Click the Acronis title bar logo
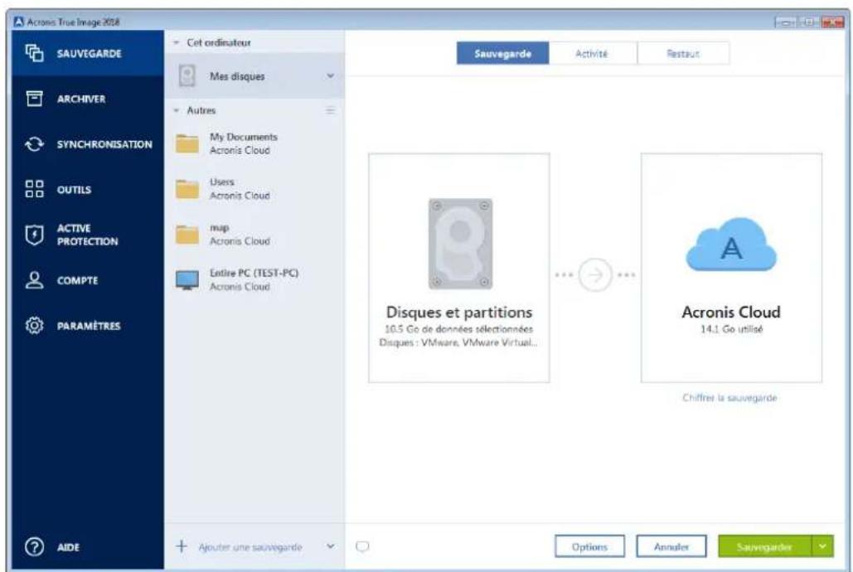Image resolution: width=853 pixels, height=572 pixels. click(x=19, y=22)
